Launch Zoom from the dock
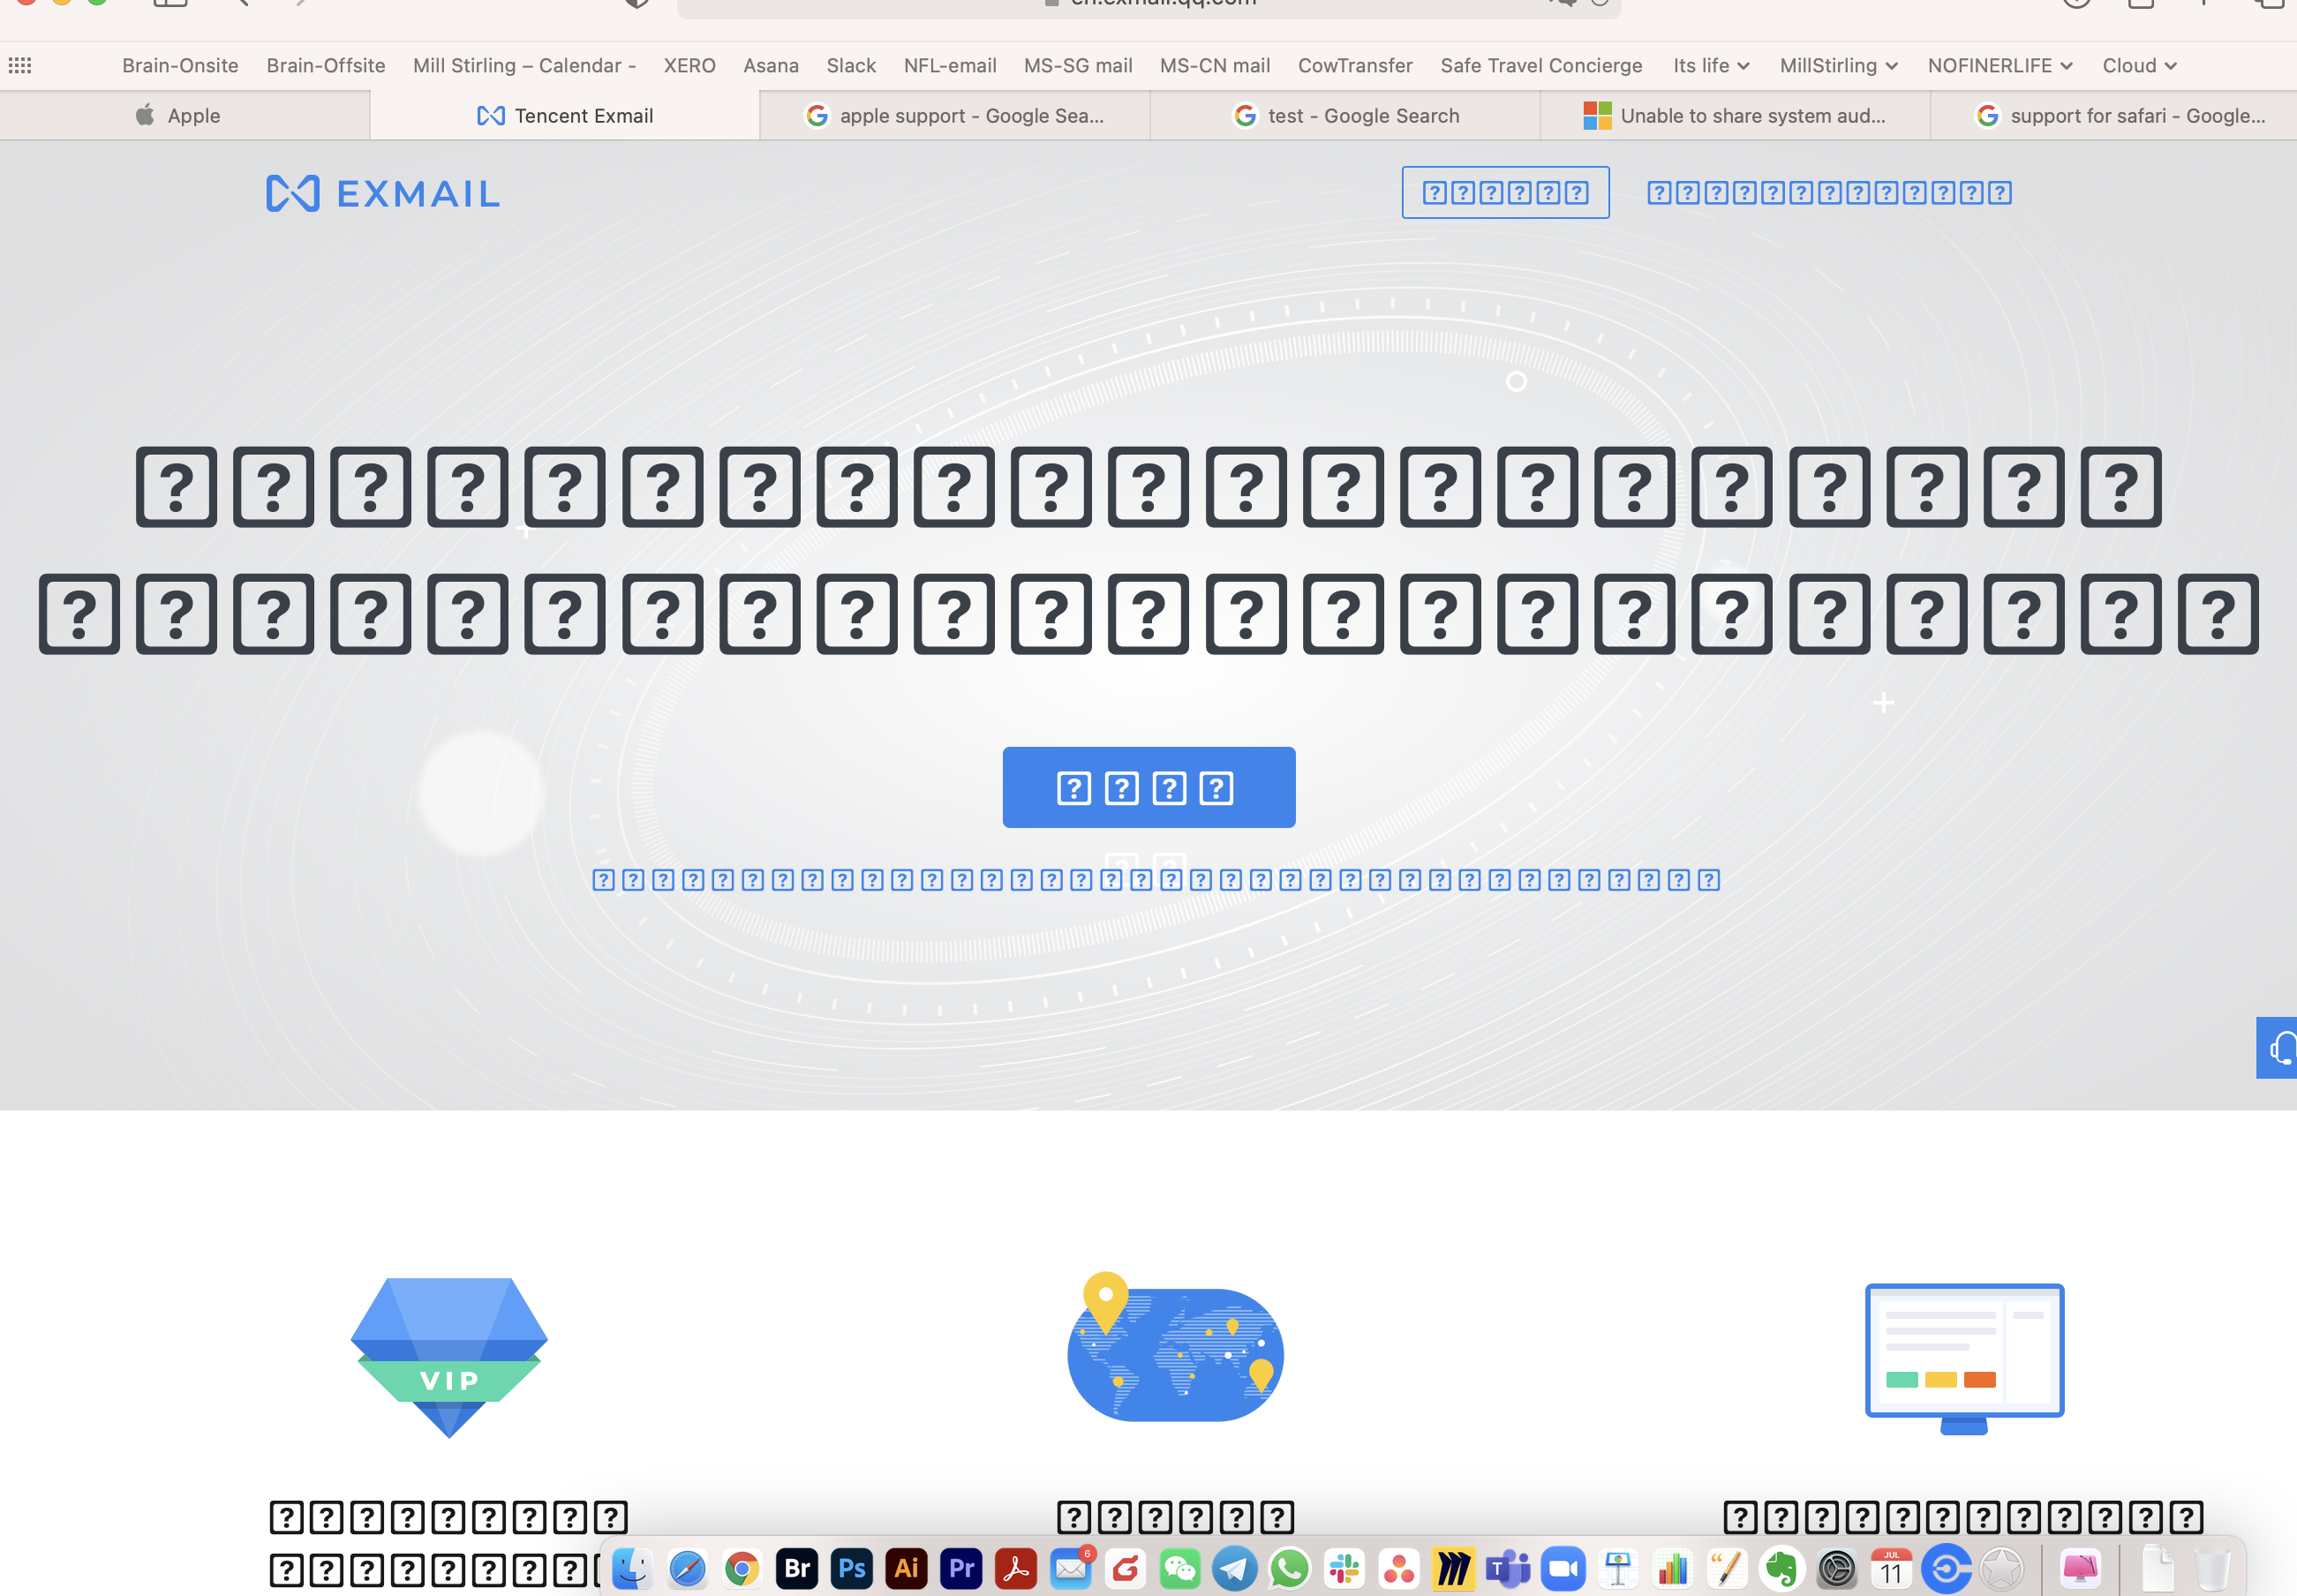The width and height of the screenshot is (2297, 1596). 1563,1568
